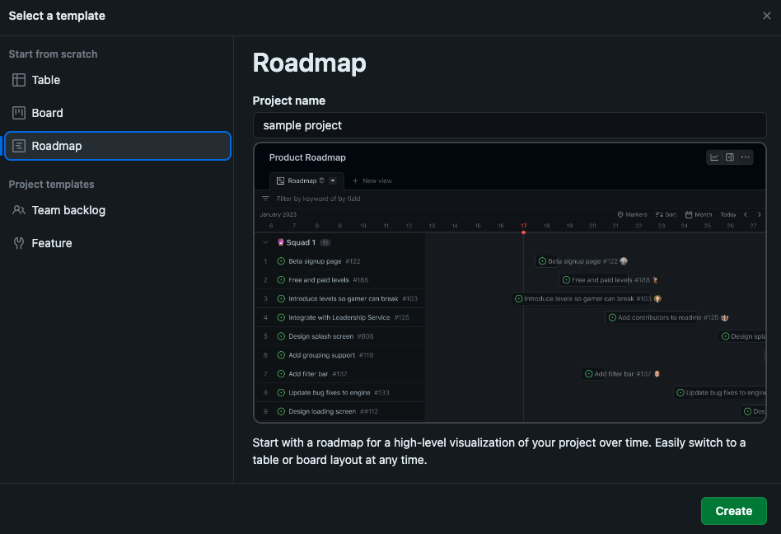Click New view in the preview
Viewport: 781px width, 534px height.
(x=372, y=180)
